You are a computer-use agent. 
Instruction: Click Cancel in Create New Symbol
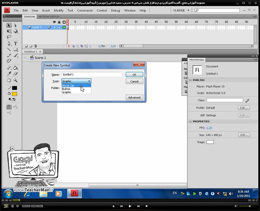coord(134,81)
